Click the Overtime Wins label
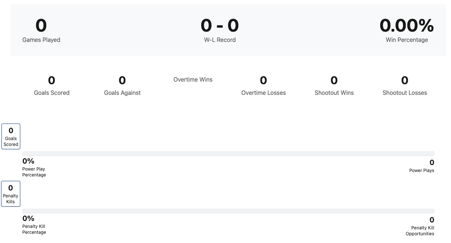Viewport: 451px width, 243px height. click(193, 79)
